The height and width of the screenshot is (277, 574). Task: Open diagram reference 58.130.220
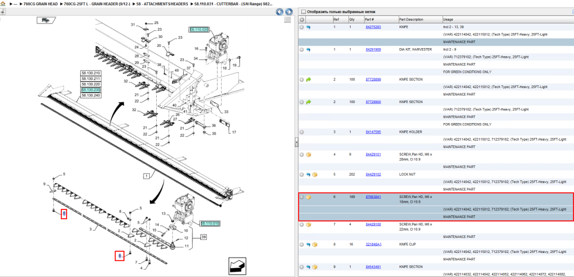point(91,84)
